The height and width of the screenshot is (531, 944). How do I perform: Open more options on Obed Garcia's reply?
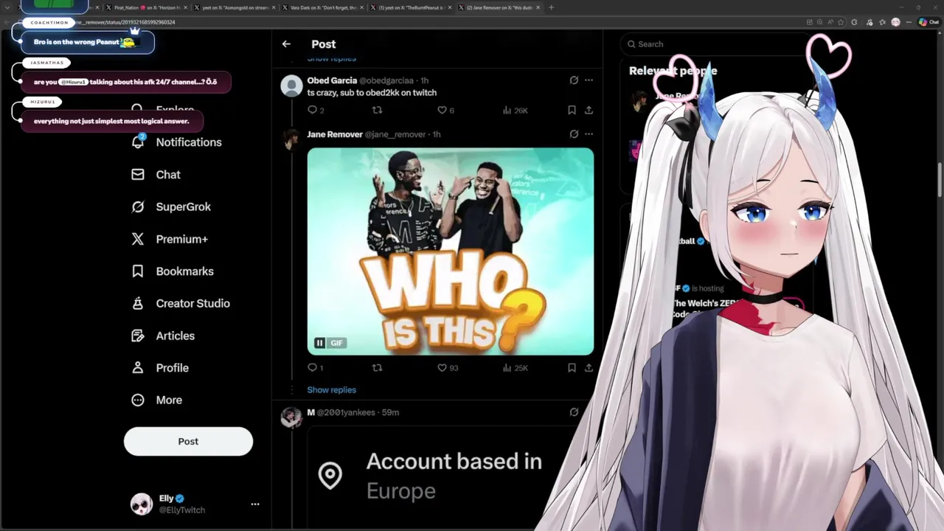(x=589, y=80)
